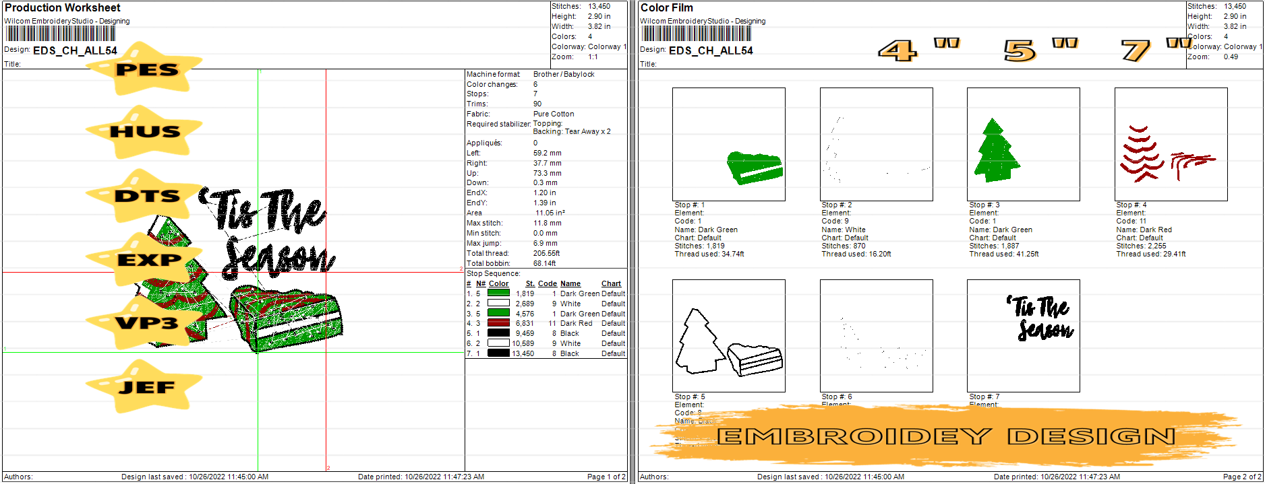Screen dimensions: 1265x484
Task: Open the Stop 7 'Tis The Season thumbnail
Action: (1023, 336)
